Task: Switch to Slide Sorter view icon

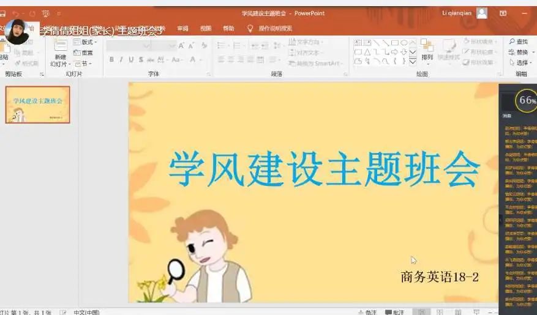Action: (x=440, y=312)
